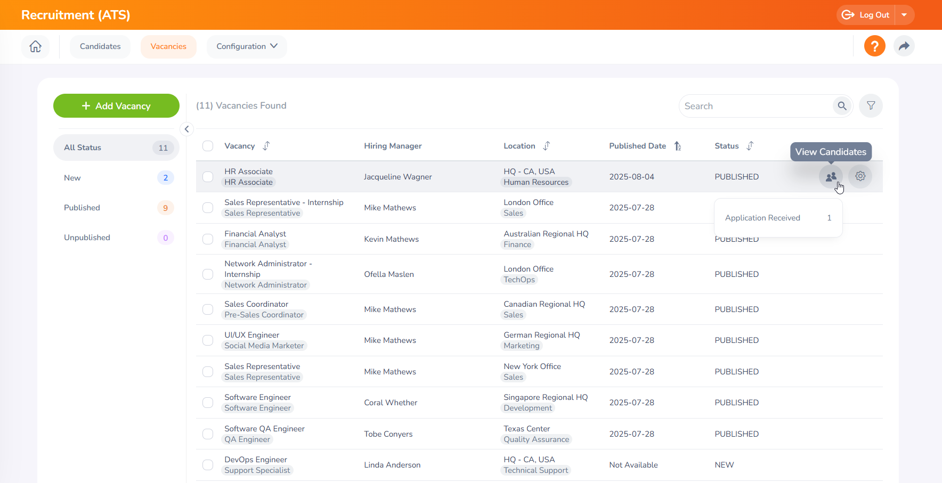Click the search magnifier icon
The image size is (942, 483).
(842, 106)
